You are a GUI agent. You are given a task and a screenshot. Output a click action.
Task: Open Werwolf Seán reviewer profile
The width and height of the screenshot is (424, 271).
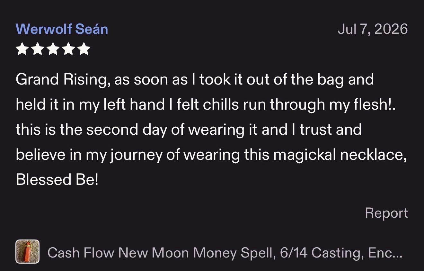(62, 29)
